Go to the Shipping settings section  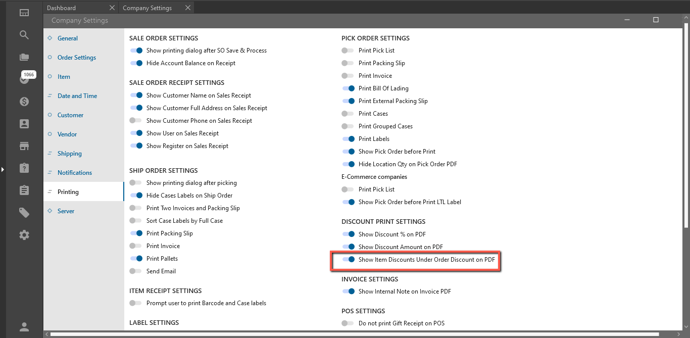click(x=69, y=154)
